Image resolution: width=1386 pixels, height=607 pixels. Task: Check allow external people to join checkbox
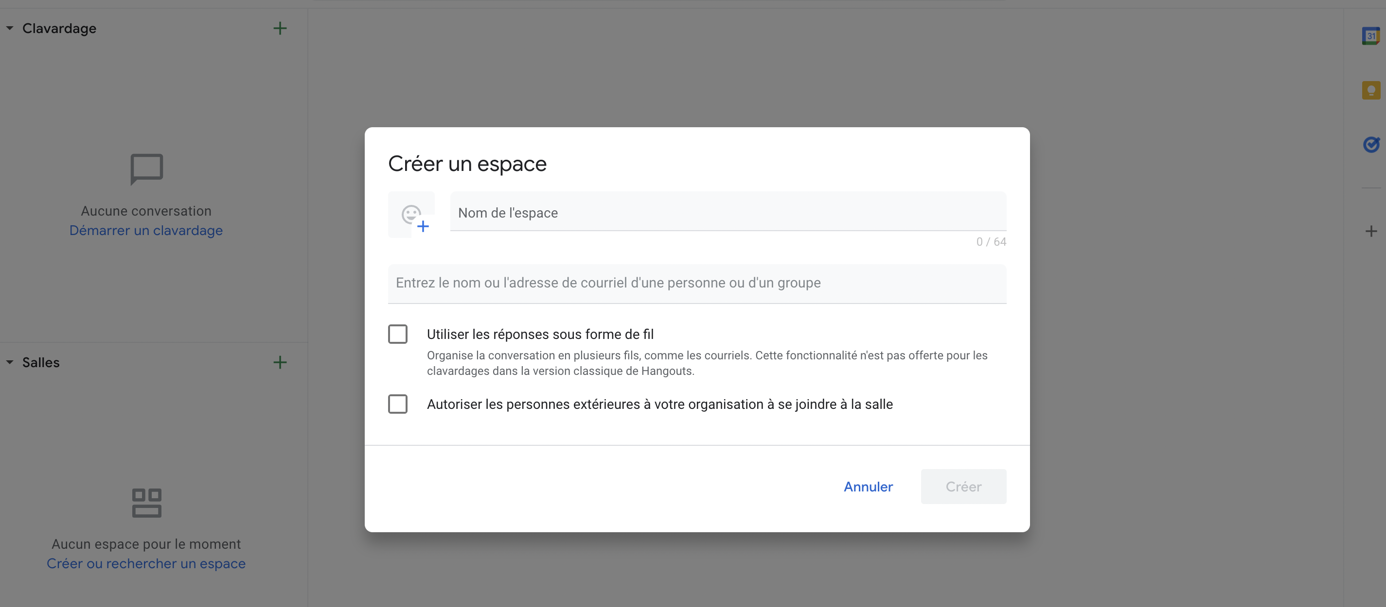398,404
